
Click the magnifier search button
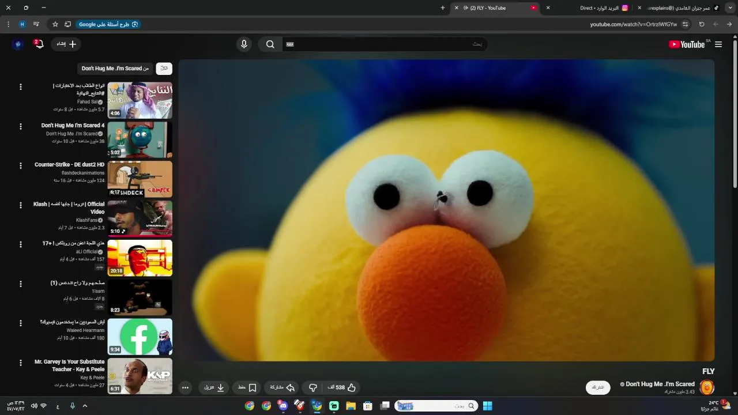click(x=270, y=44)
